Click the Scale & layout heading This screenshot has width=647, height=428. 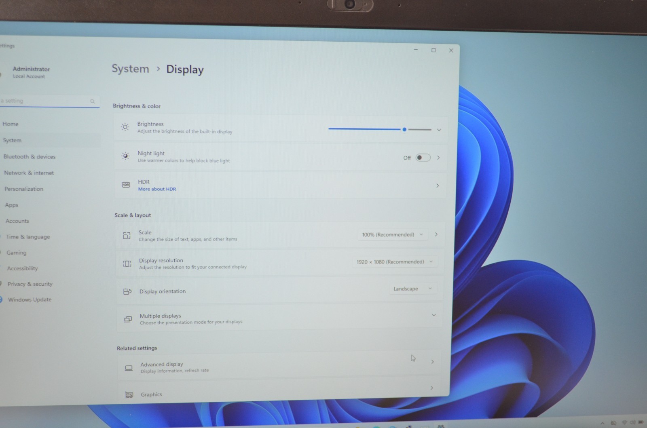[133, 215]
